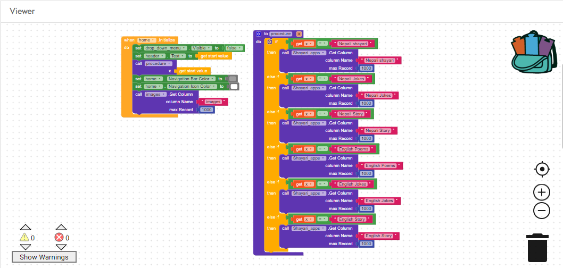Open the Text property dropdown
Screen dimensions: 563x268
coord(178,56)
